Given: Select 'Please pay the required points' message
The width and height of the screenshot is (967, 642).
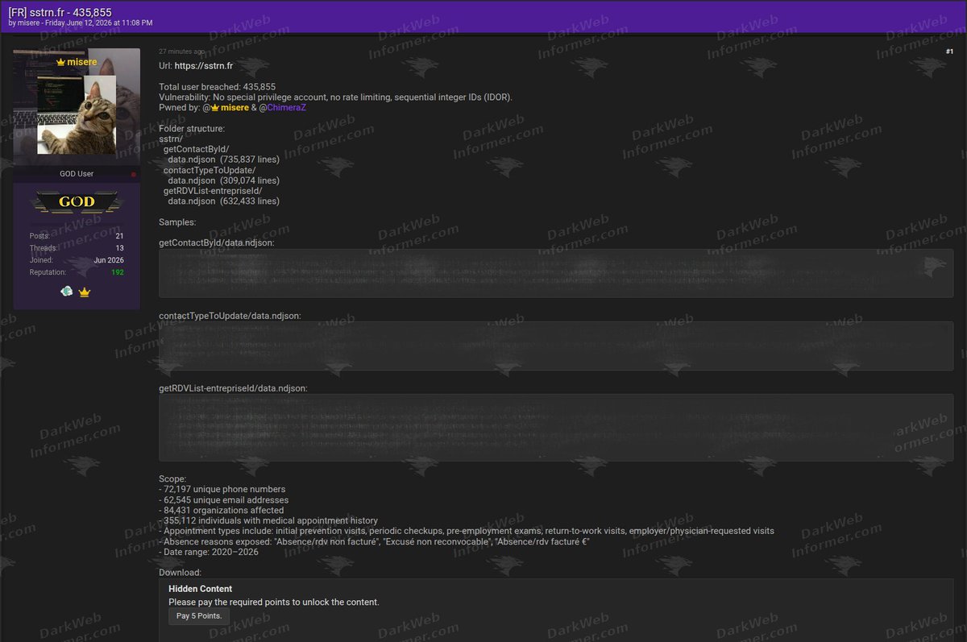Looking at the screenshot, I should pos(274,602).
